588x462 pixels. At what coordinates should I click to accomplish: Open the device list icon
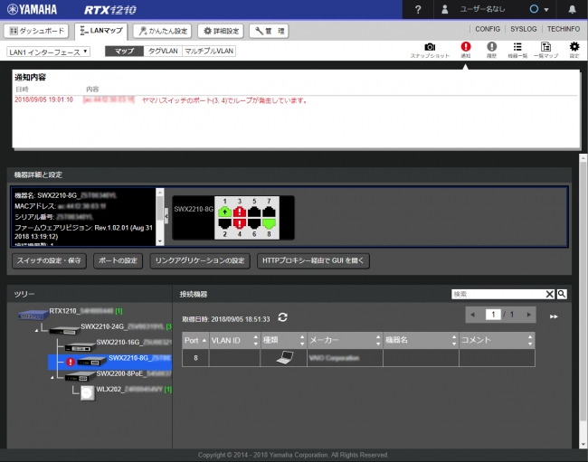[x=517, y=46]
